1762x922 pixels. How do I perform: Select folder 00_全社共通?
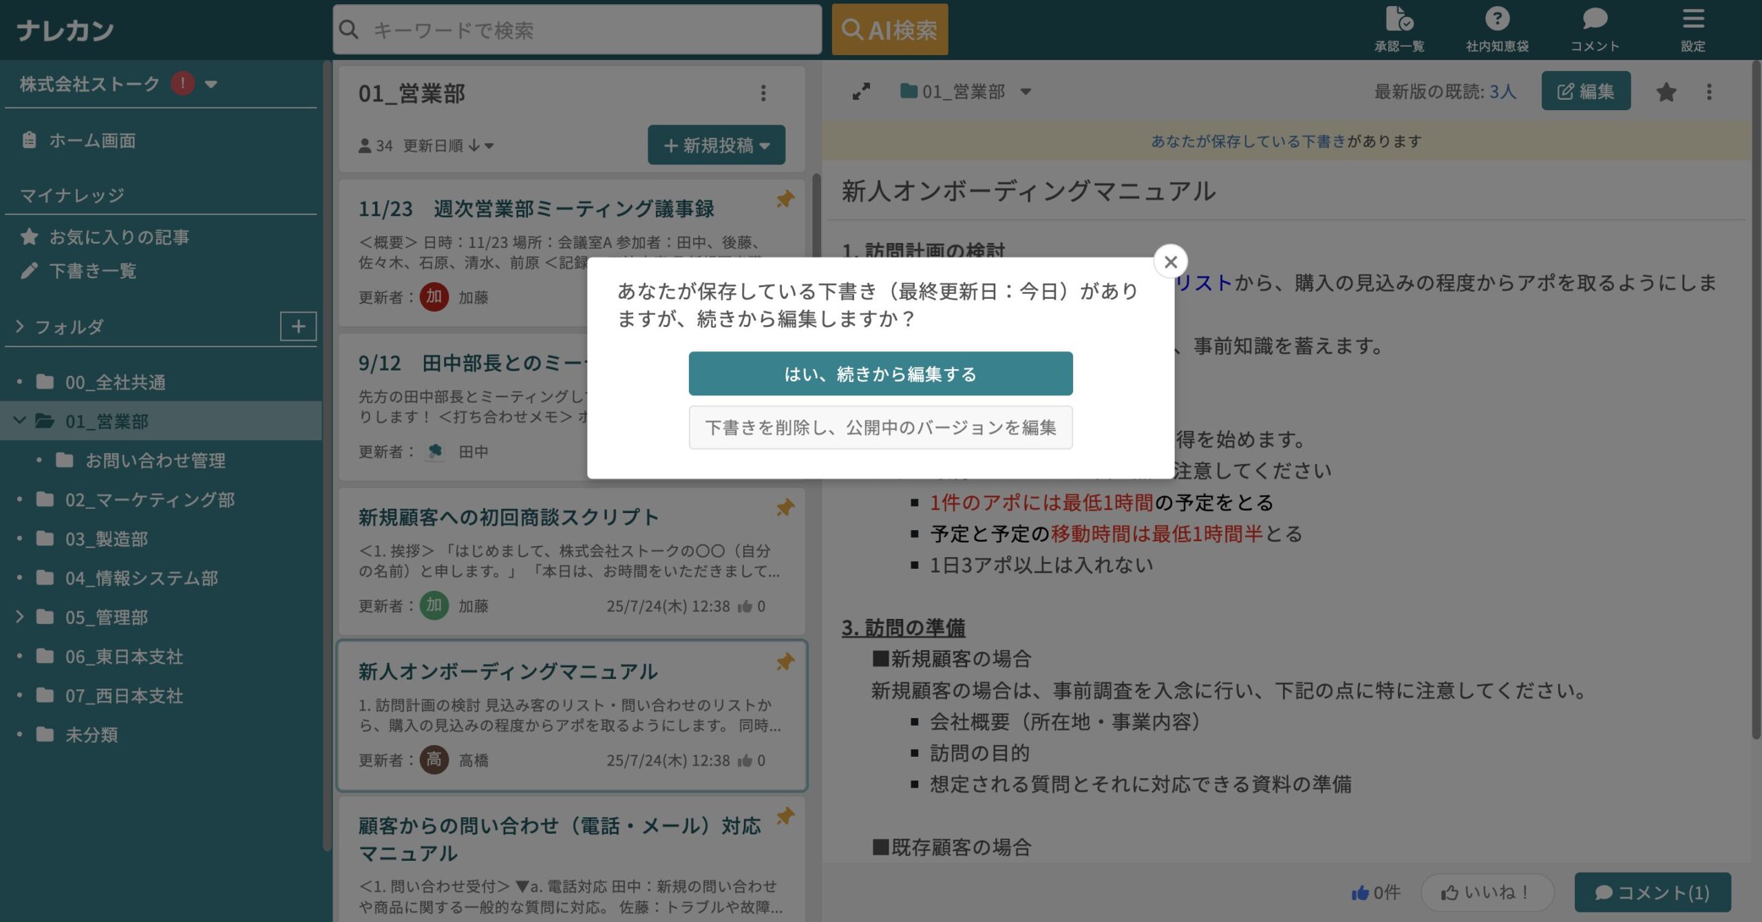pyautogui.click(x=115, y=382)
